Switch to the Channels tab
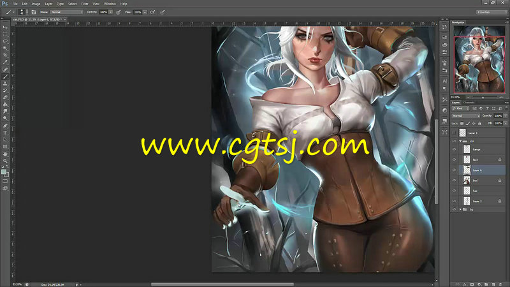Image resolution: width=510 pixels, height=287 pixels. pyautogui.click(x=469, y=103)
